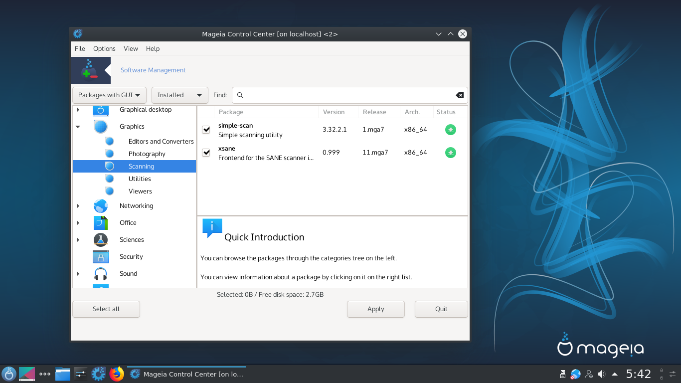
Task: Select the Utilities subcategory
Action: click(x=140, y=179)
